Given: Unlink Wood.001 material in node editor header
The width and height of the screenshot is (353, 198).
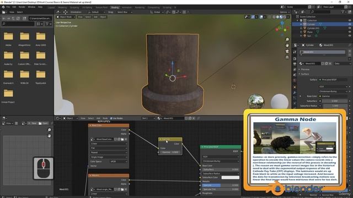Looking at the screenshot, I should pyautogui.click(x=194, y=118).
